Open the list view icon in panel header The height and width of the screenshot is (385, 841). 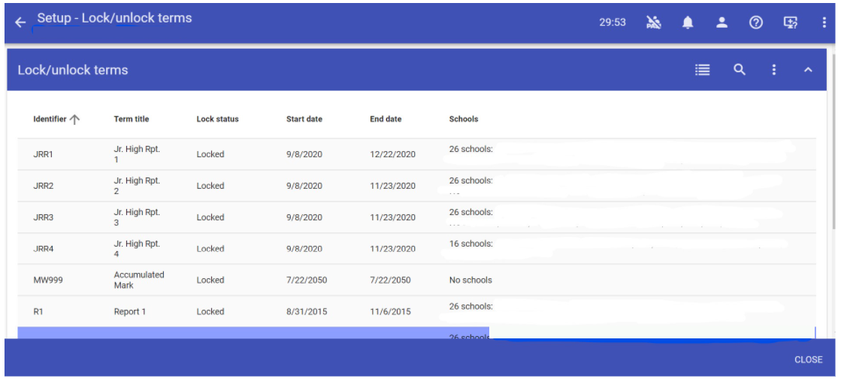(x=702, y=70)
